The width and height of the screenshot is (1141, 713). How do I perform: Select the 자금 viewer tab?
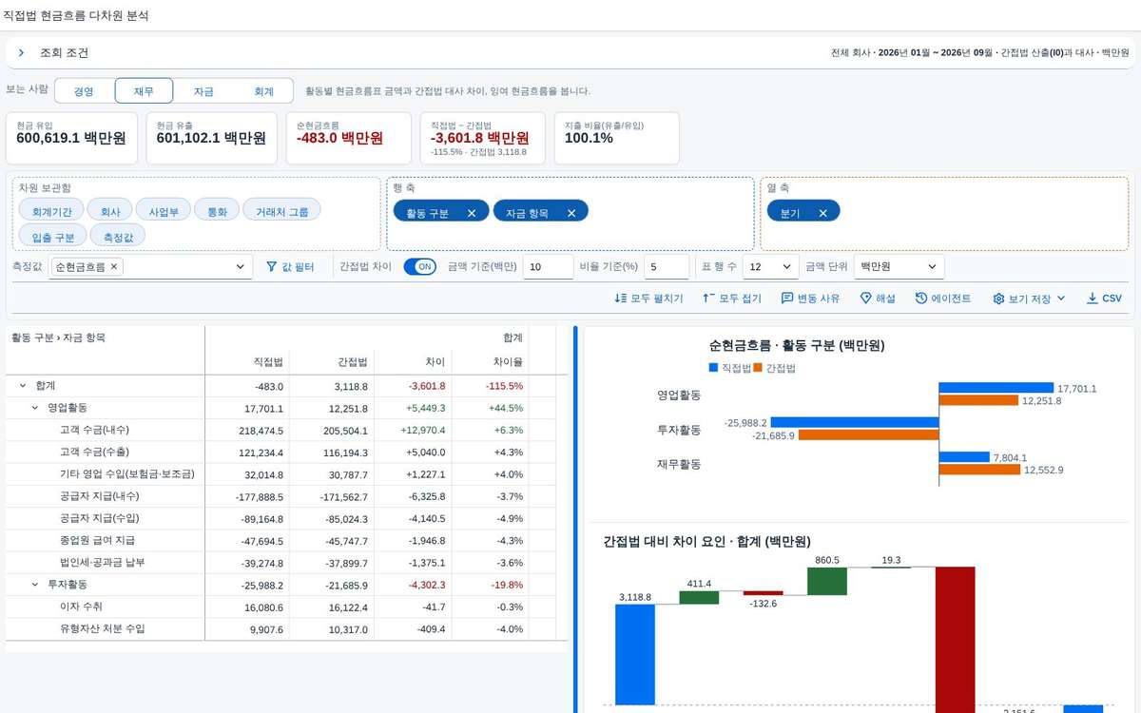click(x=203, y=91)
